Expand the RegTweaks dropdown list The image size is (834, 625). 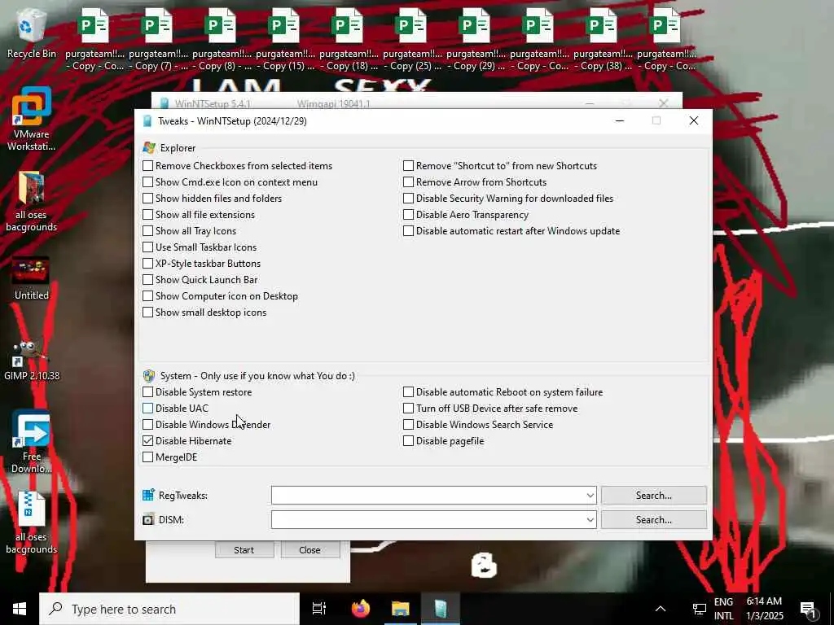click(590, 496)
